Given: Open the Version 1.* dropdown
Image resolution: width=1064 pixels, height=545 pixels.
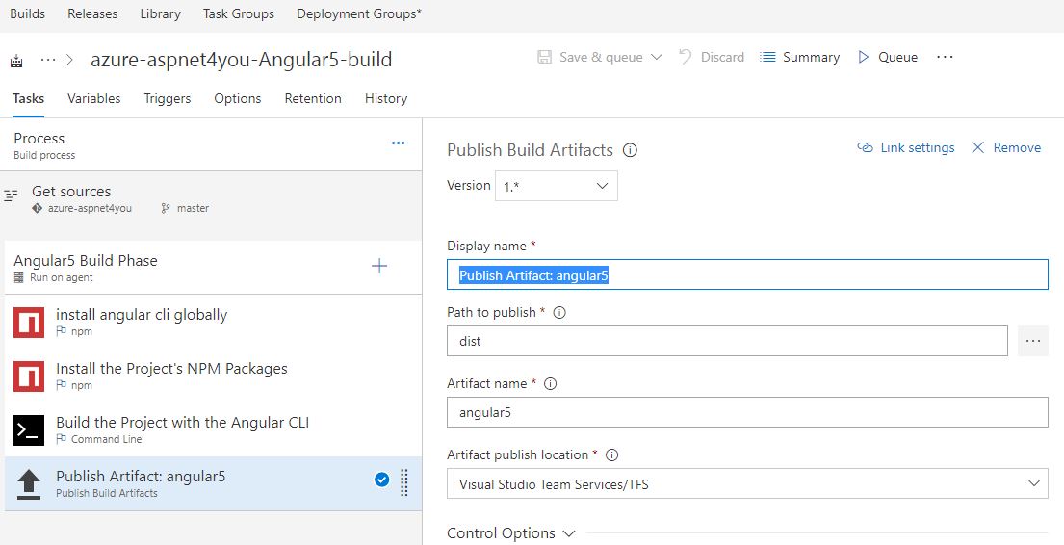Looking at the screenshot, I should tap(556, 186).
